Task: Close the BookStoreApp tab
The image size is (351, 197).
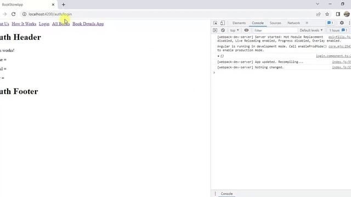Action: pyautogui.click(x=53, y=4)
